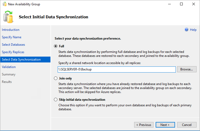This screenshot has height=131, width=200.
Task: Click the Browse button for network share
Action: [x=187, y=69]
